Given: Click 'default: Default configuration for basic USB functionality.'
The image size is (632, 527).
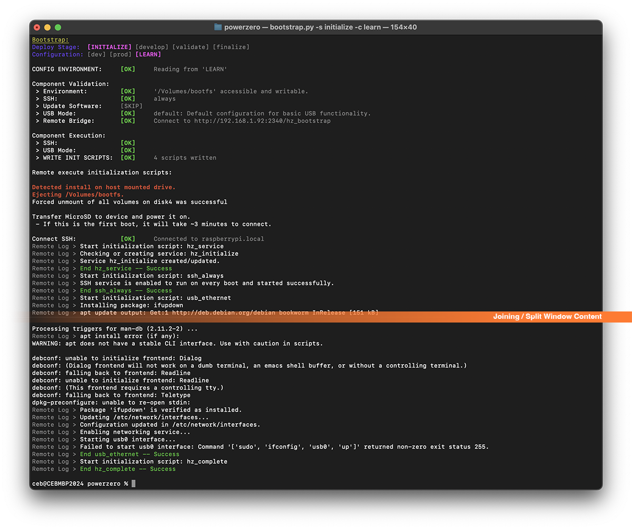Looking at the screenshot, I should 262,113.
